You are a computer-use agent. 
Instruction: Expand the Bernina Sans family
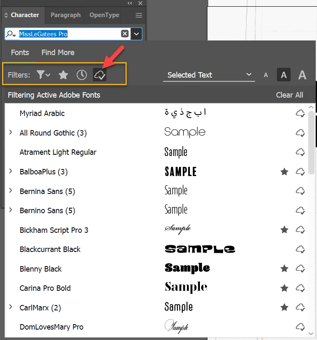pos(10,191)
